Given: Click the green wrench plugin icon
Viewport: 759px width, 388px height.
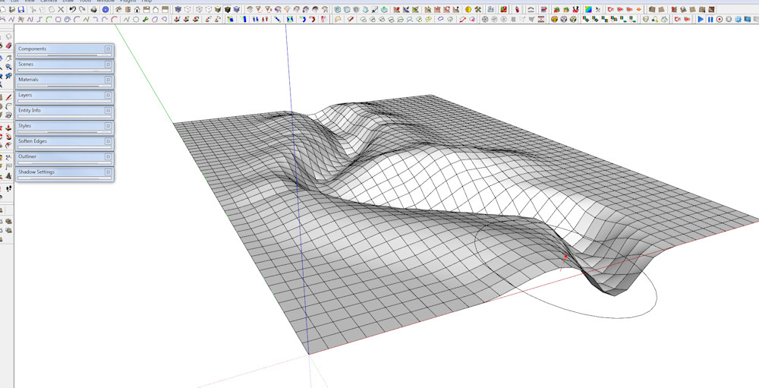Looking at the screenshot, I should pos(145,19).
